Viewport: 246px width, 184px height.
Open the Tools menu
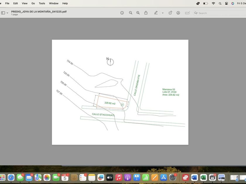[x=42, y=3]
